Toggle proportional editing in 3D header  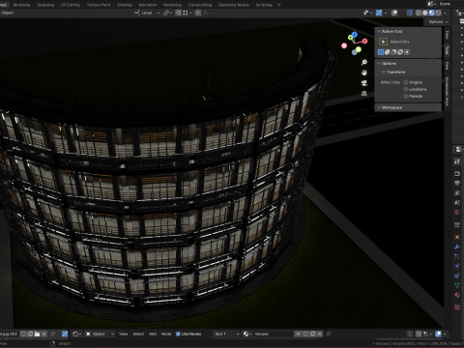pyautogui.click(x=198, y=13)
